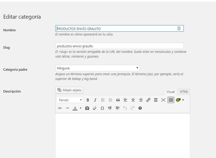Screen dimensions: 216x158
Task: Open the text color picker arrow
Action: [x=81, y=108]
